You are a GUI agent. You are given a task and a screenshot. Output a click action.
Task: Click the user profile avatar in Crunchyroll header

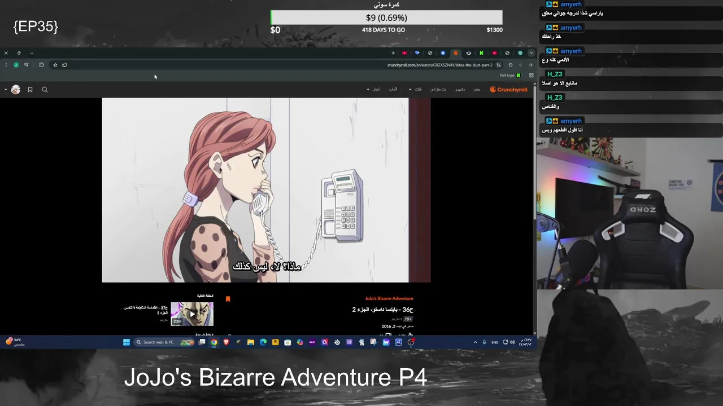click(16, 89)
